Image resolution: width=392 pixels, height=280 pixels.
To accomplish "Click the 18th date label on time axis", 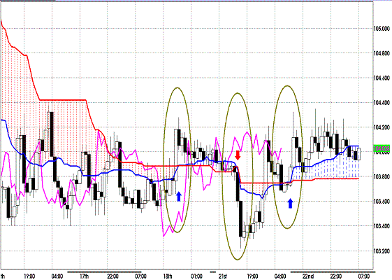I will pyautogui.click(x=168, y=276).
